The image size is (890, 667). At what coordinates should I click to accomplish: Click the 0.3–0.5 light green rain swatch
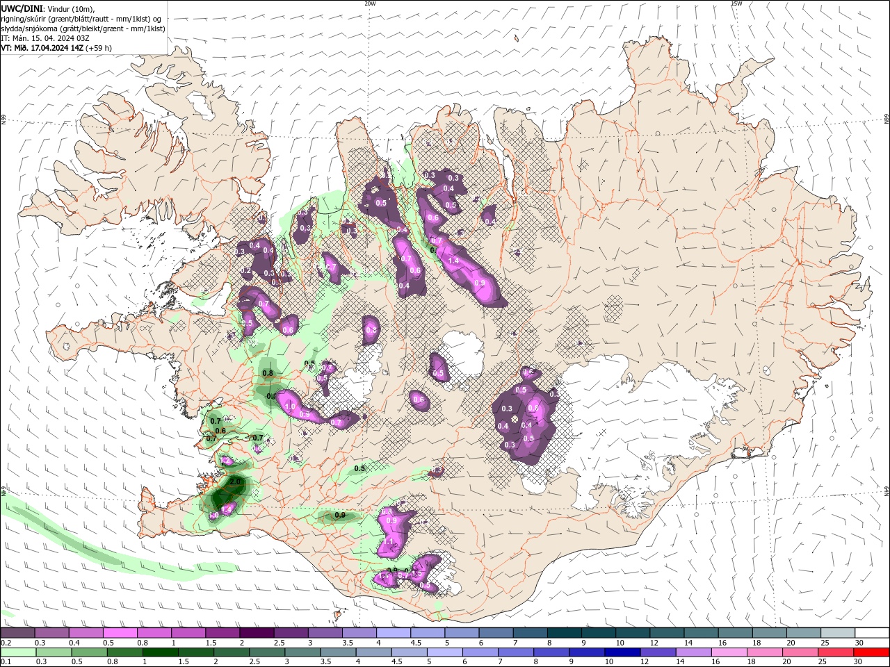pos(53,652)
